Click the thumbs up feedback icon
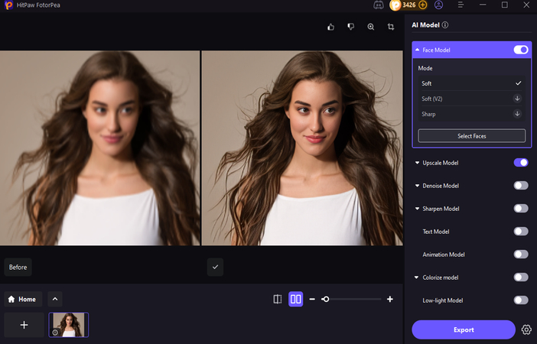Viewport: 537px width, 344px height. pyautogui.click(x=330, y=27)
